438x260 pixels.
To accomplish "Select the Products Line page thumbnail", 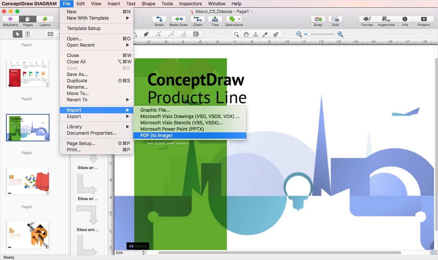I will point(28,128).
